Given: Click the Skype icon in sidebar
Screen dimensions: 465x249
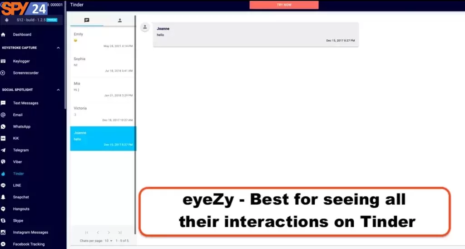Looking at the screenshot, I should (x=3, y=220).
